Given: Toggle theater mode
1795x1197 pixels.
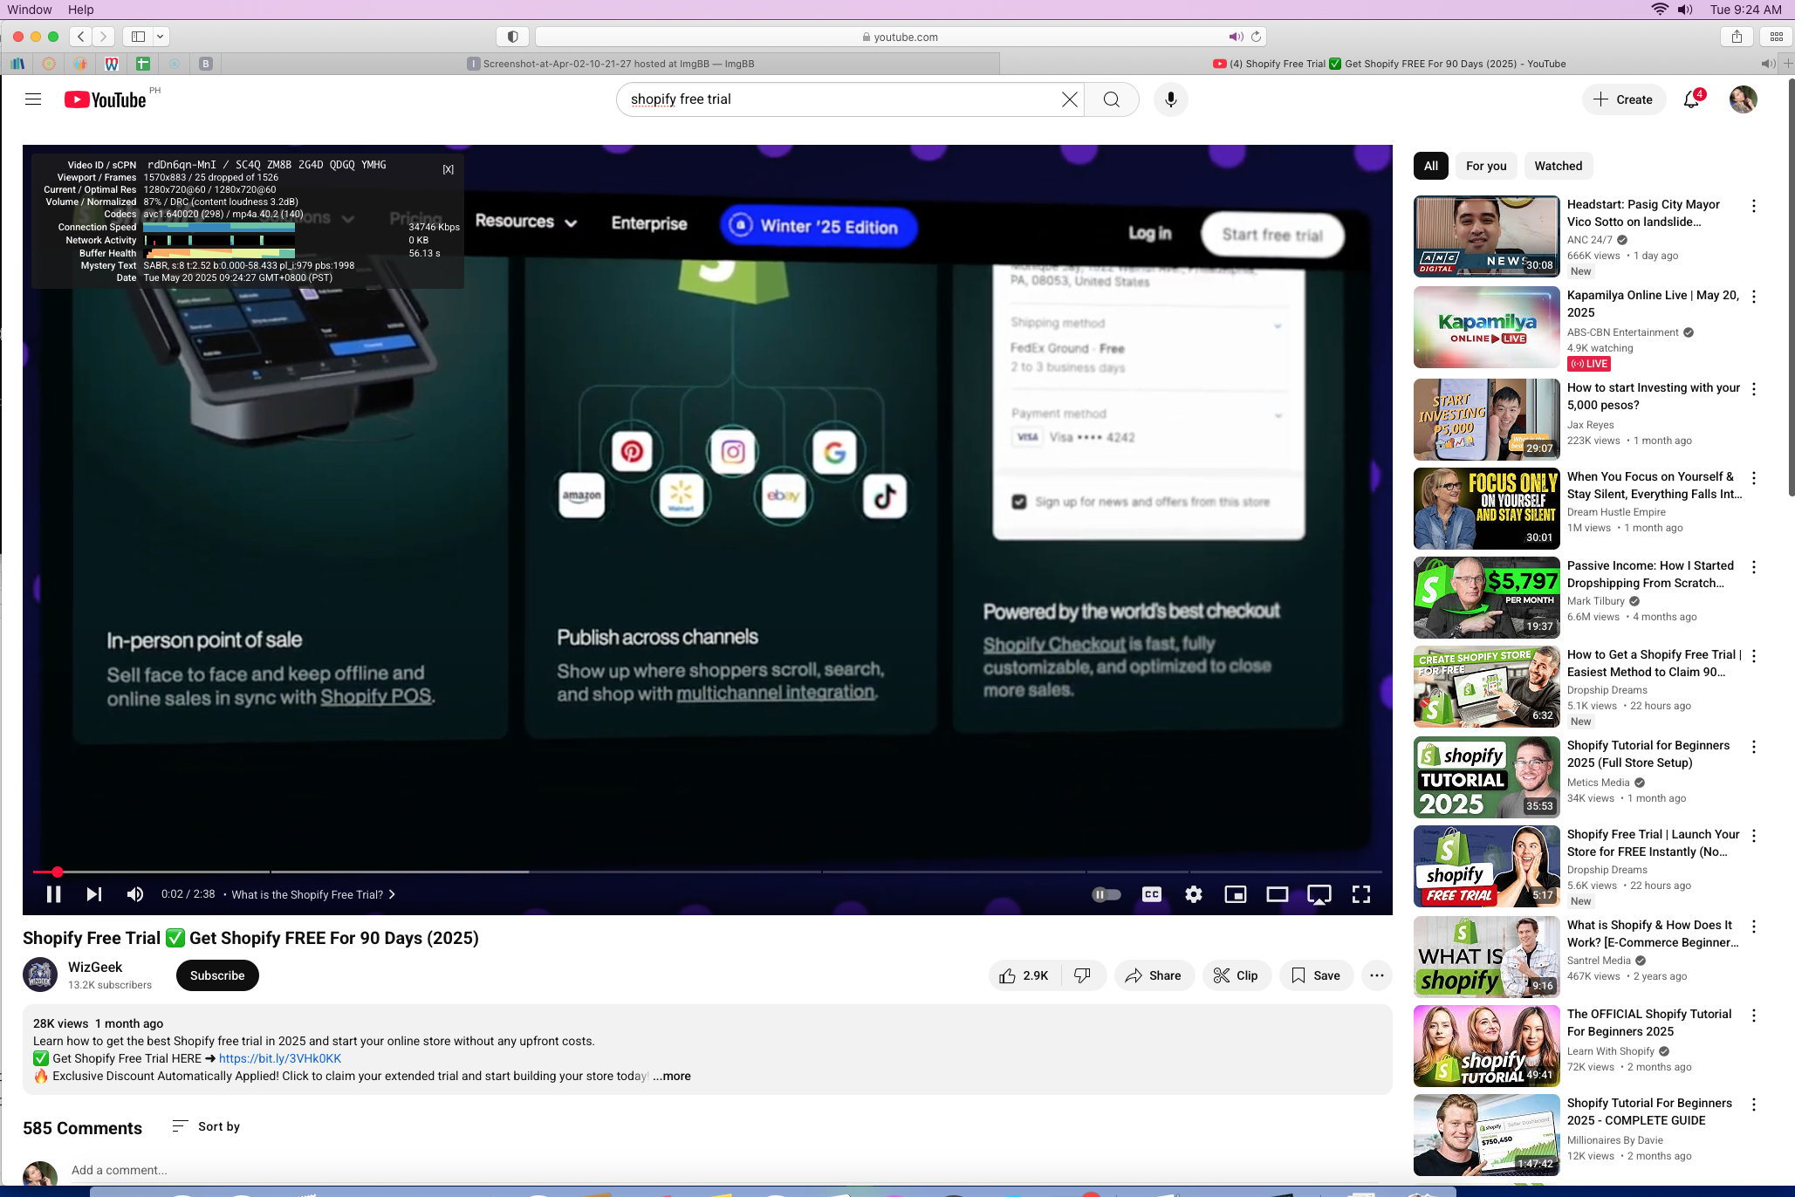Looking at the screenshot, I should coord(1278,894).
